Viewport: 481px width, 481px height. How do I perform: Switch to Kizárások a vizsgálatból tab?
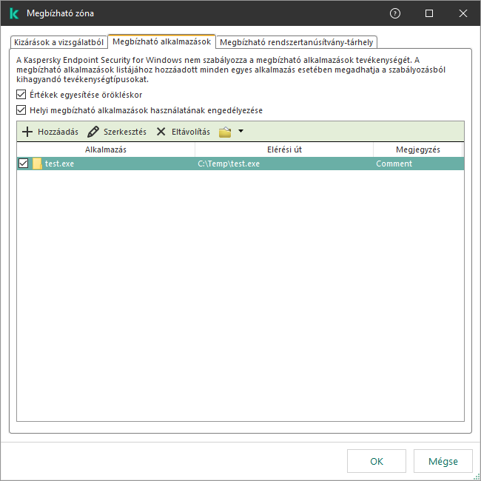click(x=58, y=42)
